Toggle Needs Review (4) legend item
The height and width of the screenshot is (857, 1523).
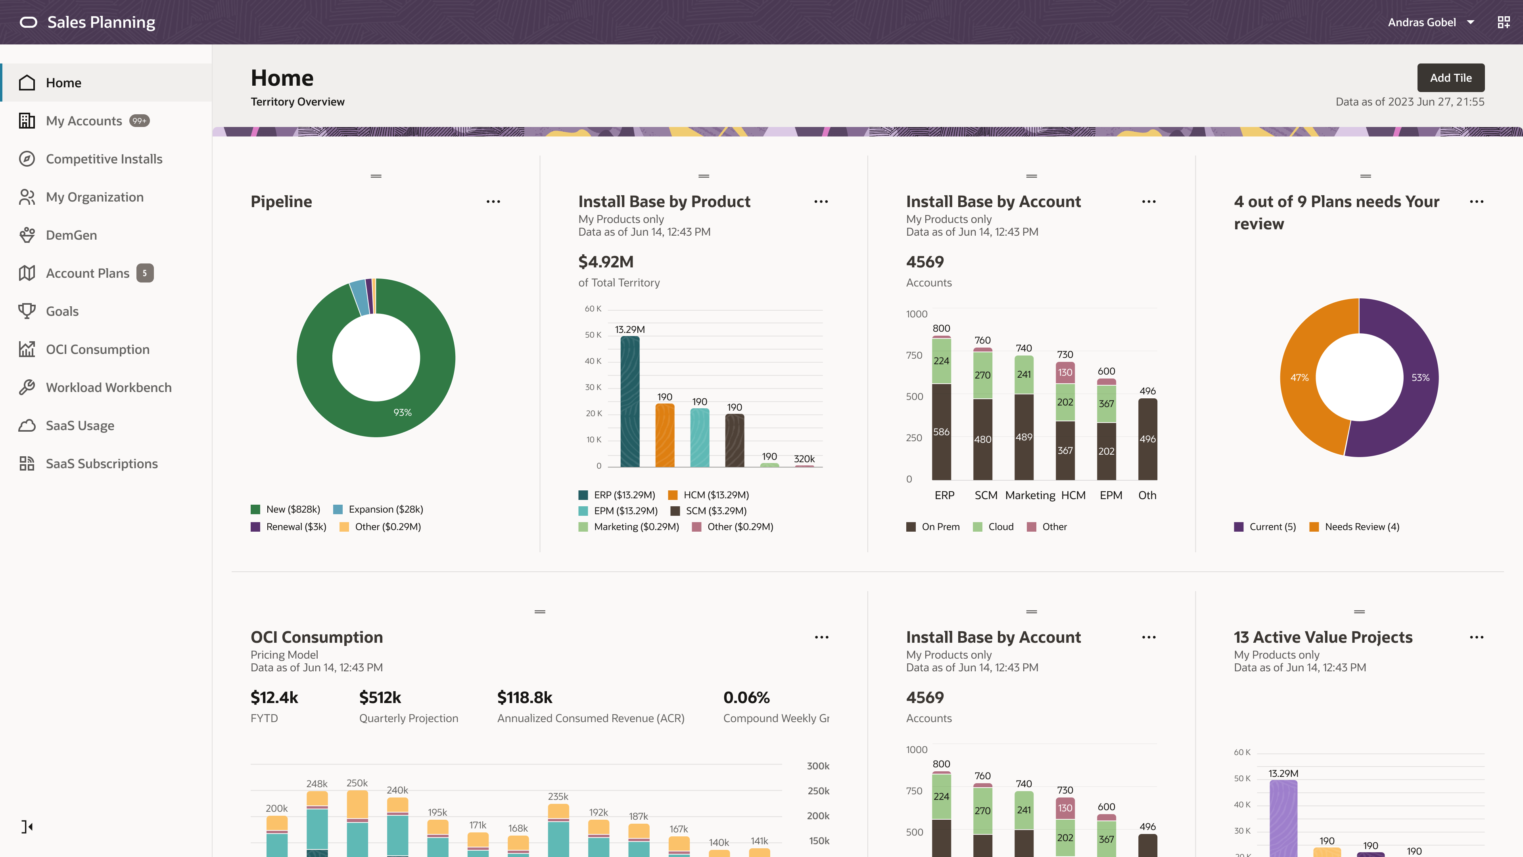pyautogui.click(x=1354, y=527)
